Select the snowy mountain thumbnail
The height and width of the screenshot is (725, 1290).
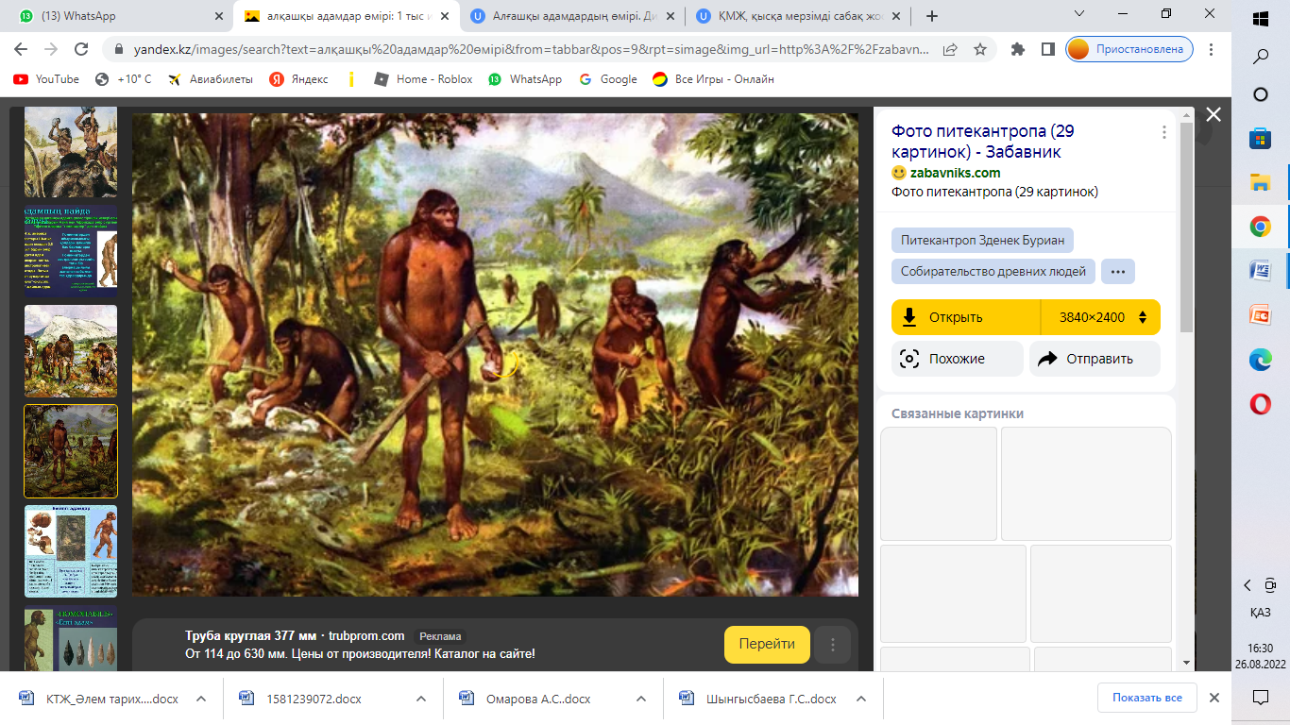point(71,350)
